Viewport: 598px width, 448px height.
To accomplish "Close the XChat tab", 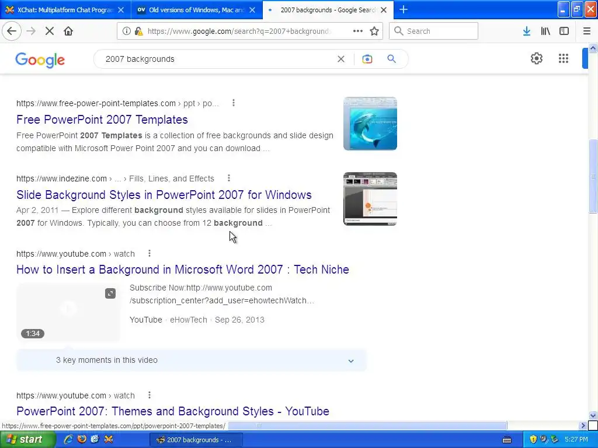I will point(121,10).
